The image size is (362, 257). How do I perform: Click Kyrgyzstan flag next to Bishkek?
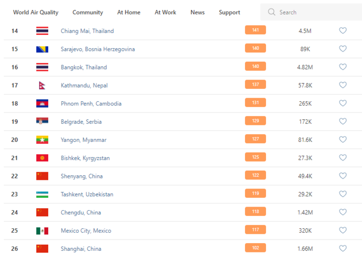pyautogui.click(x=42, y=158)
